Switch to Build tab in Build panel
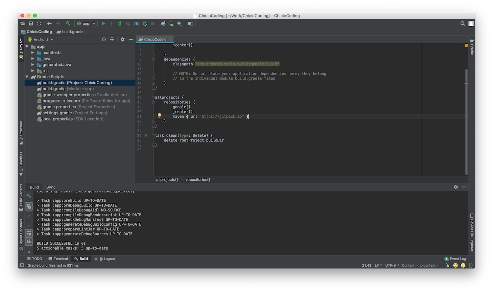This screenshot has width=493, height=292. [x=34, y=187]
